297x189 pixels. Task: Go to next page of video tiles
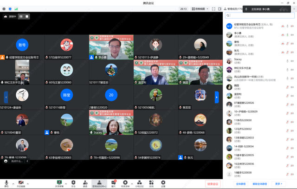[x=217, y=97]
